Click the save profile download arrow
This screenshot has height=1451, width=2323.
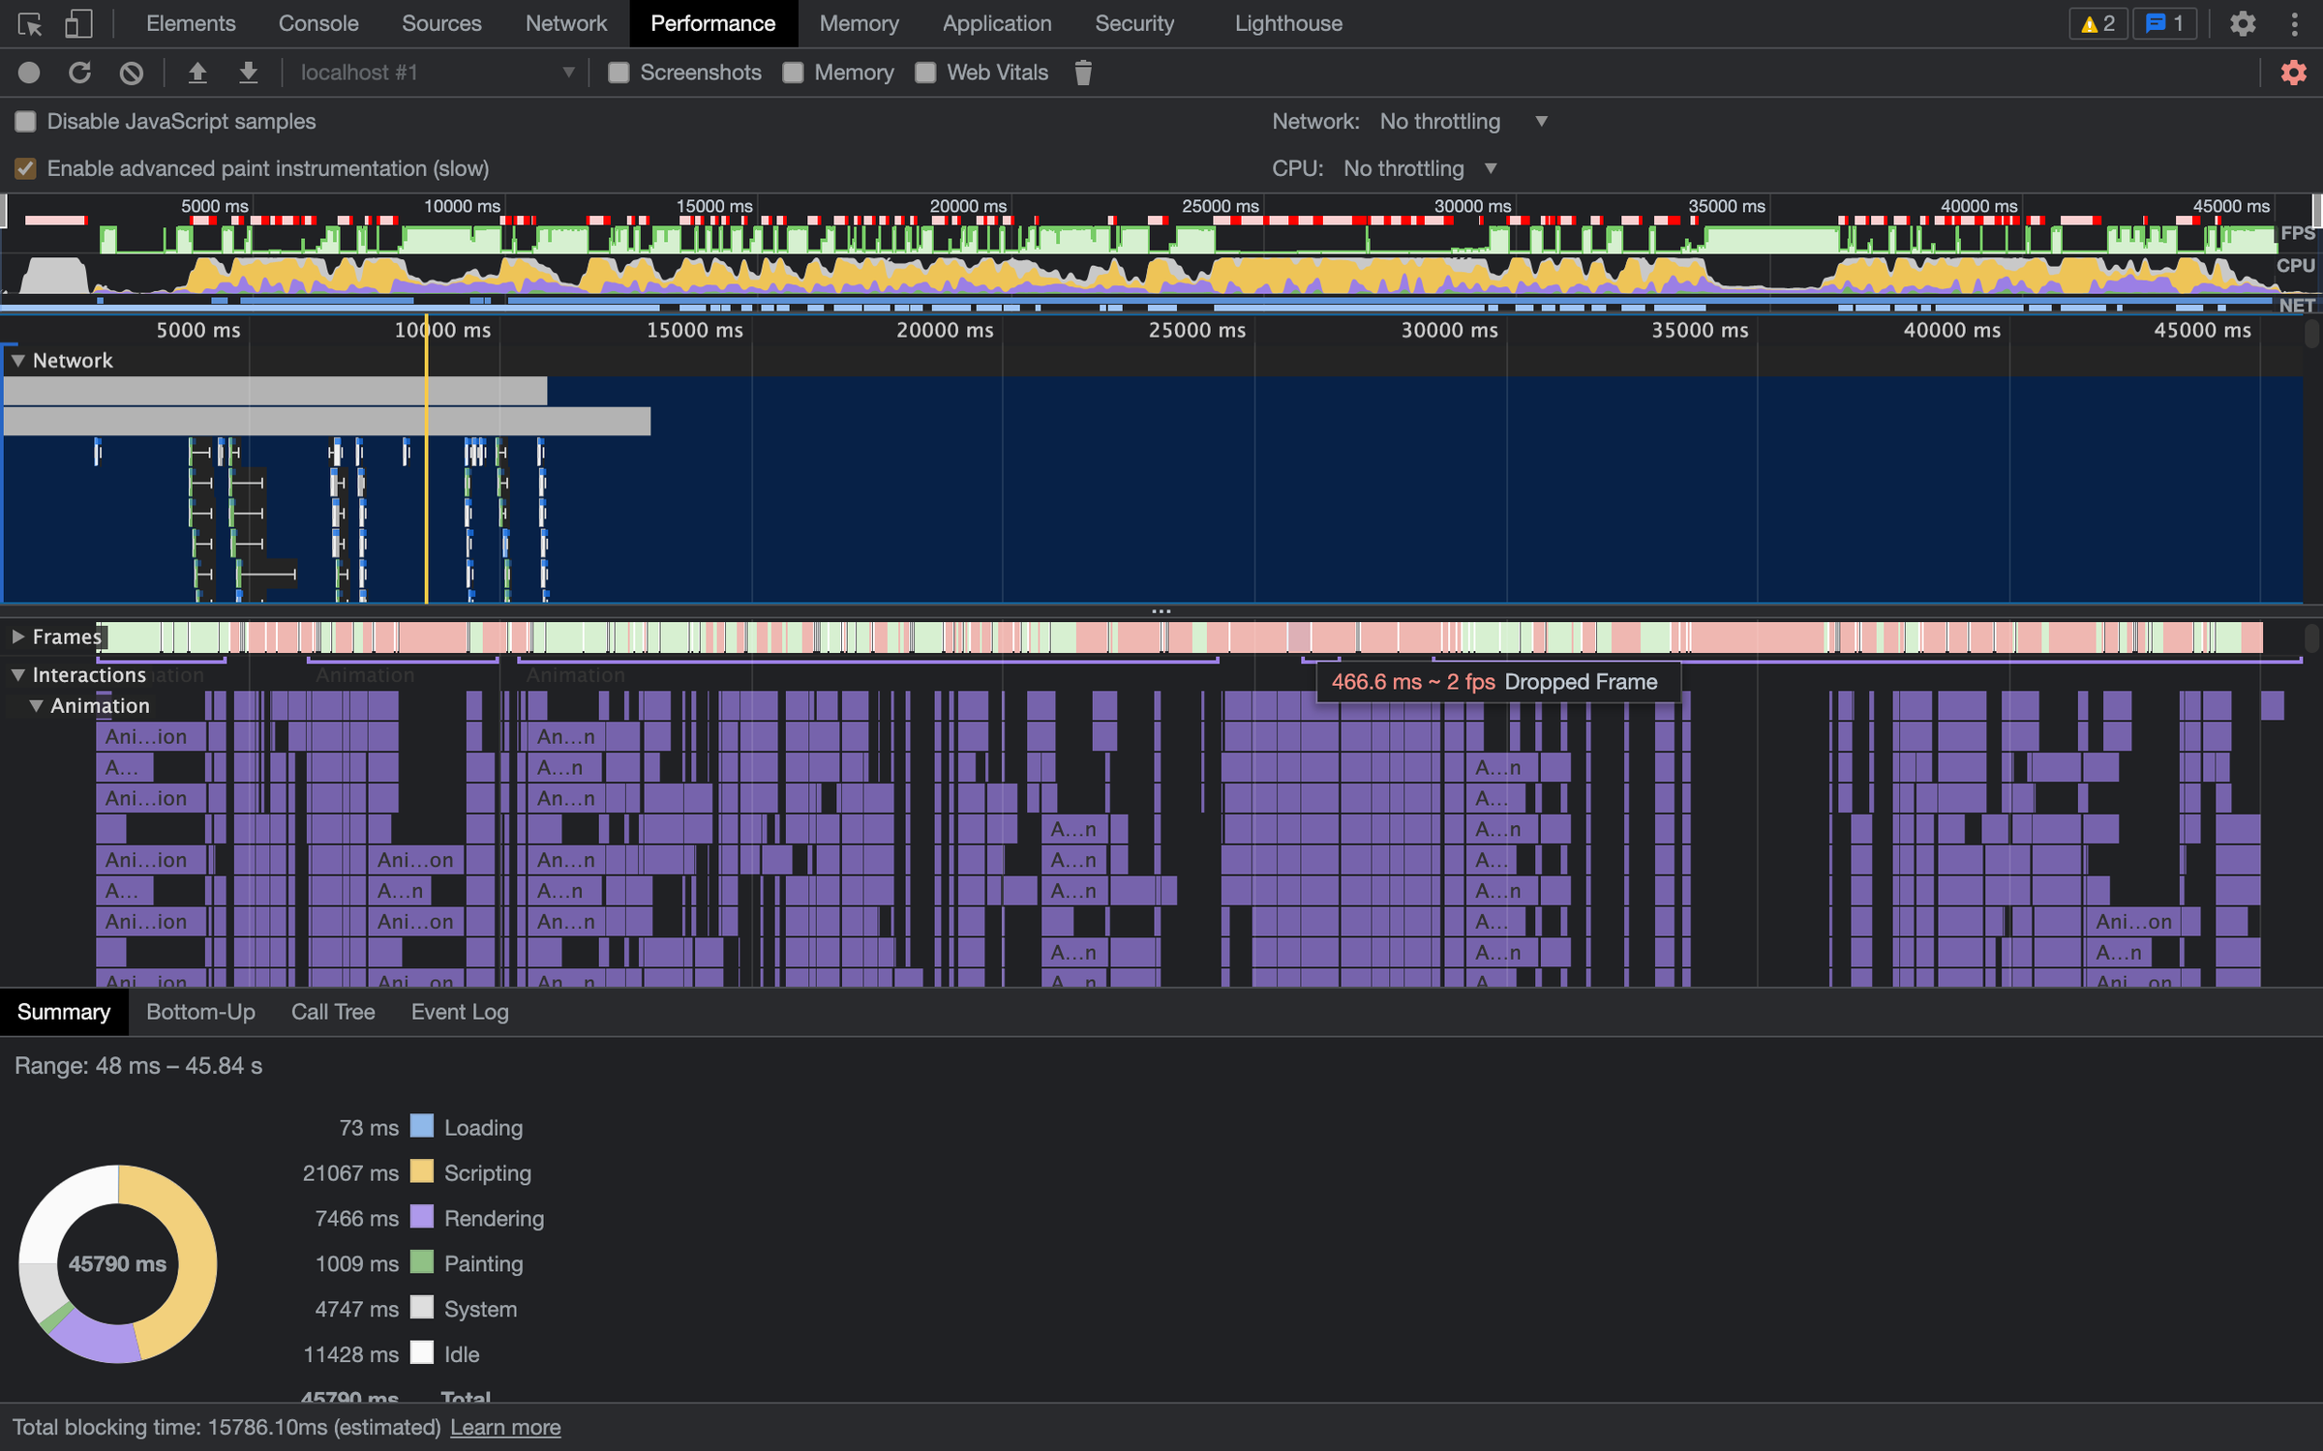[249, 73]
